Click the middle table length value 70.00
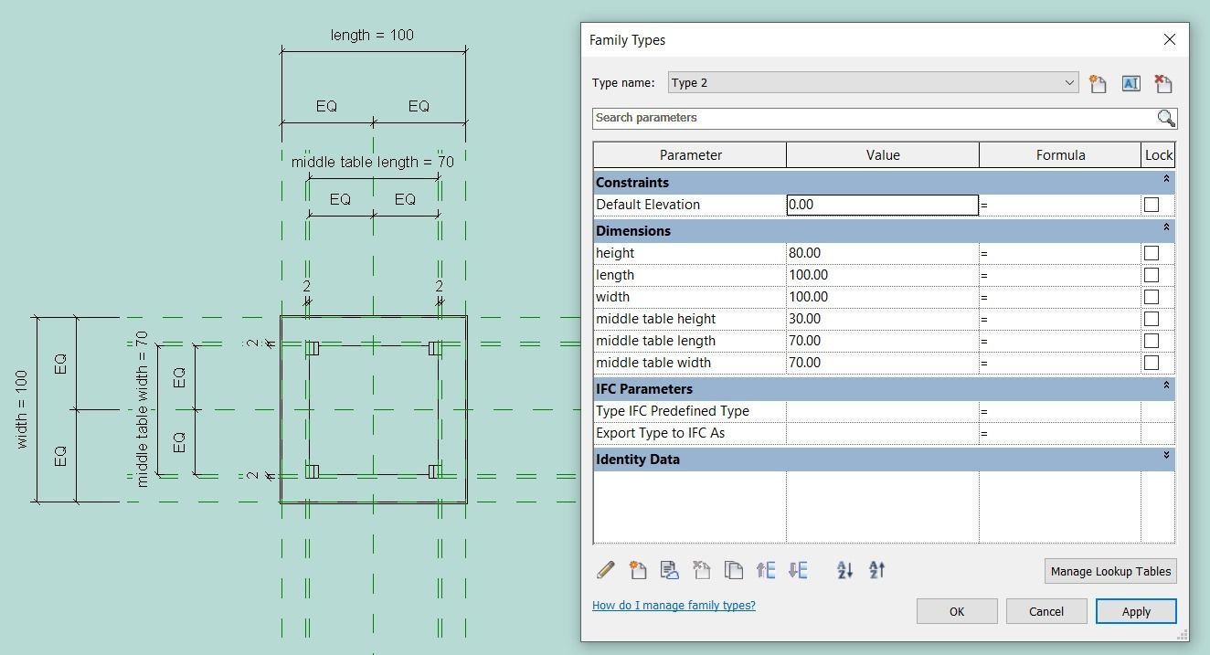The width and height of the screenshot is (1210, 655). 882,341
